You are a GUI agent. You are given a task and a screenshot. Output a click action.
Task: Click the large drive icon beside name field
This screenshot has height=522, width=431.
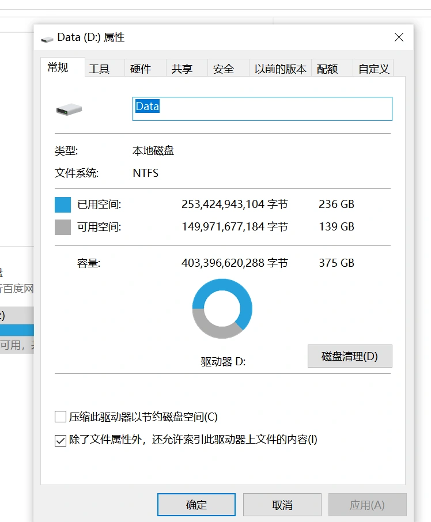pyautogui.click(x=69, y=109)
